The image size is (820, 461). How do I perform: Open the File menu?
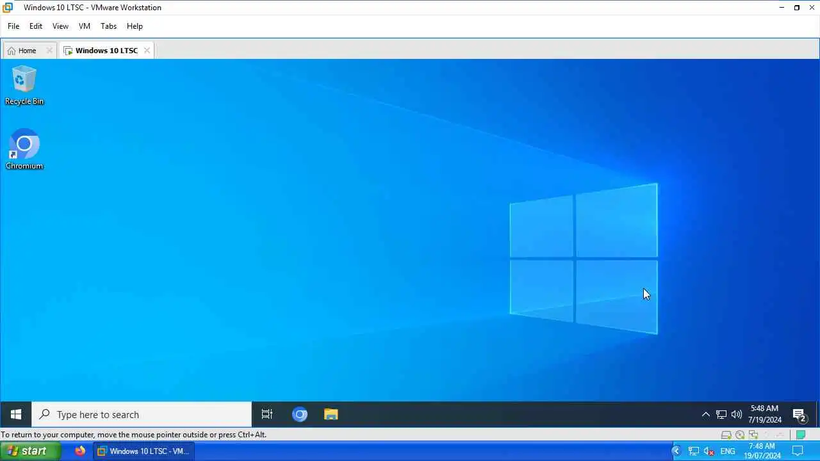pos(13,26)
